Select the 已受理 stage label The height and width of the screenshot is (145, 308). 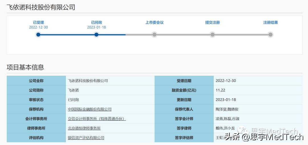(38, 23)
